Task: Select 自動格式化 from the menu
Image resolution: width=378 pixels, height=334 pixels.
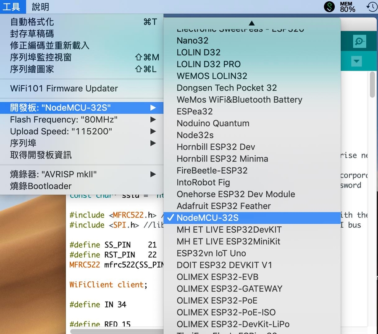Action: [x=32, y=22]
